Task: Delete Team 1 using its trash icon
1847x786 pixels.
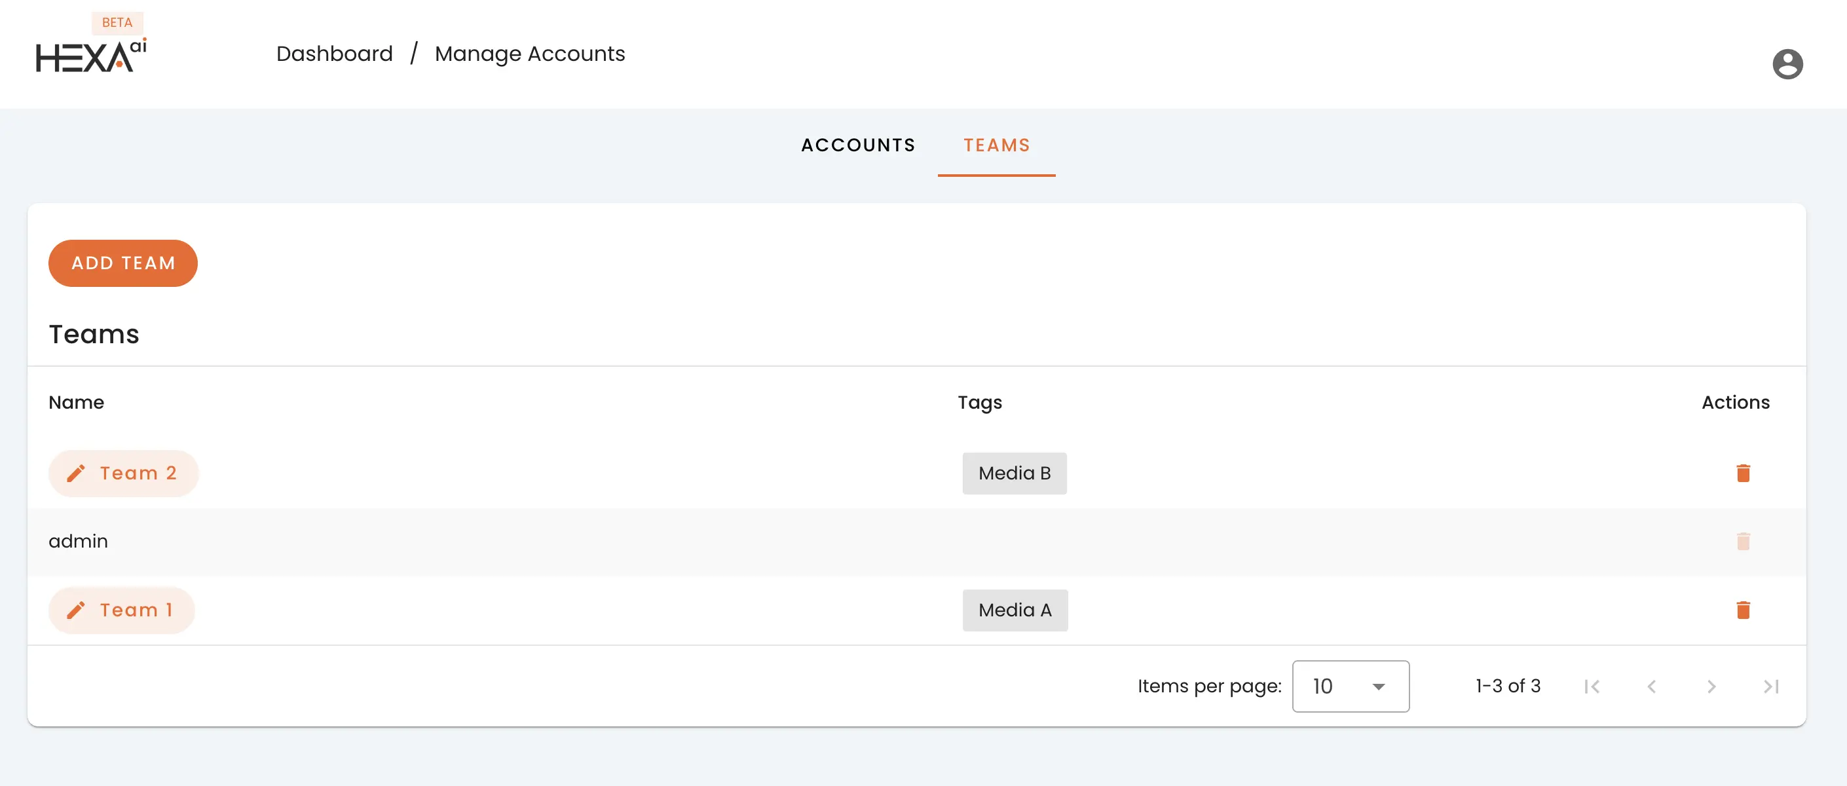Action: [x=1744, y=610]
